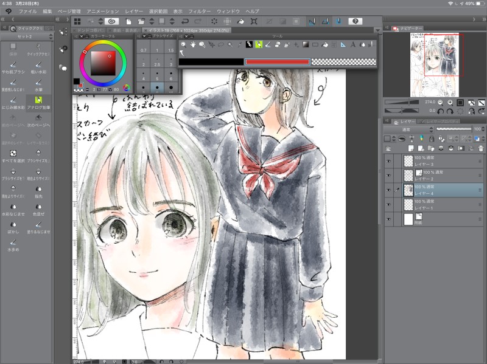Open ファイル menu
487x364 pixels.
pos(27,12)
